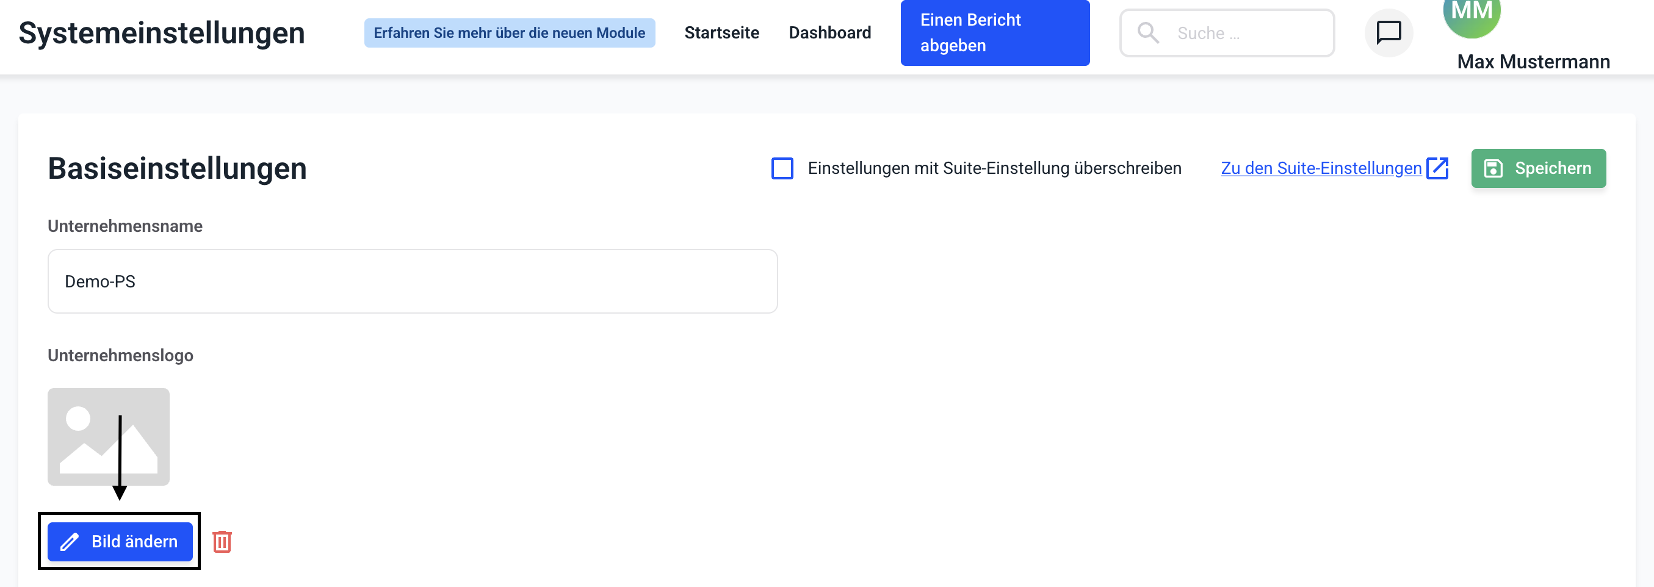
Task: Open the MM user avatar
Action: pyautogui.click(x=1471, y=14)
